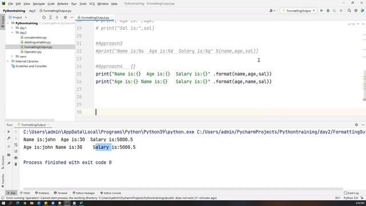366x206 pixels.
Task: Open Search Everywhere magnifier icon
Action: [349, 10]
